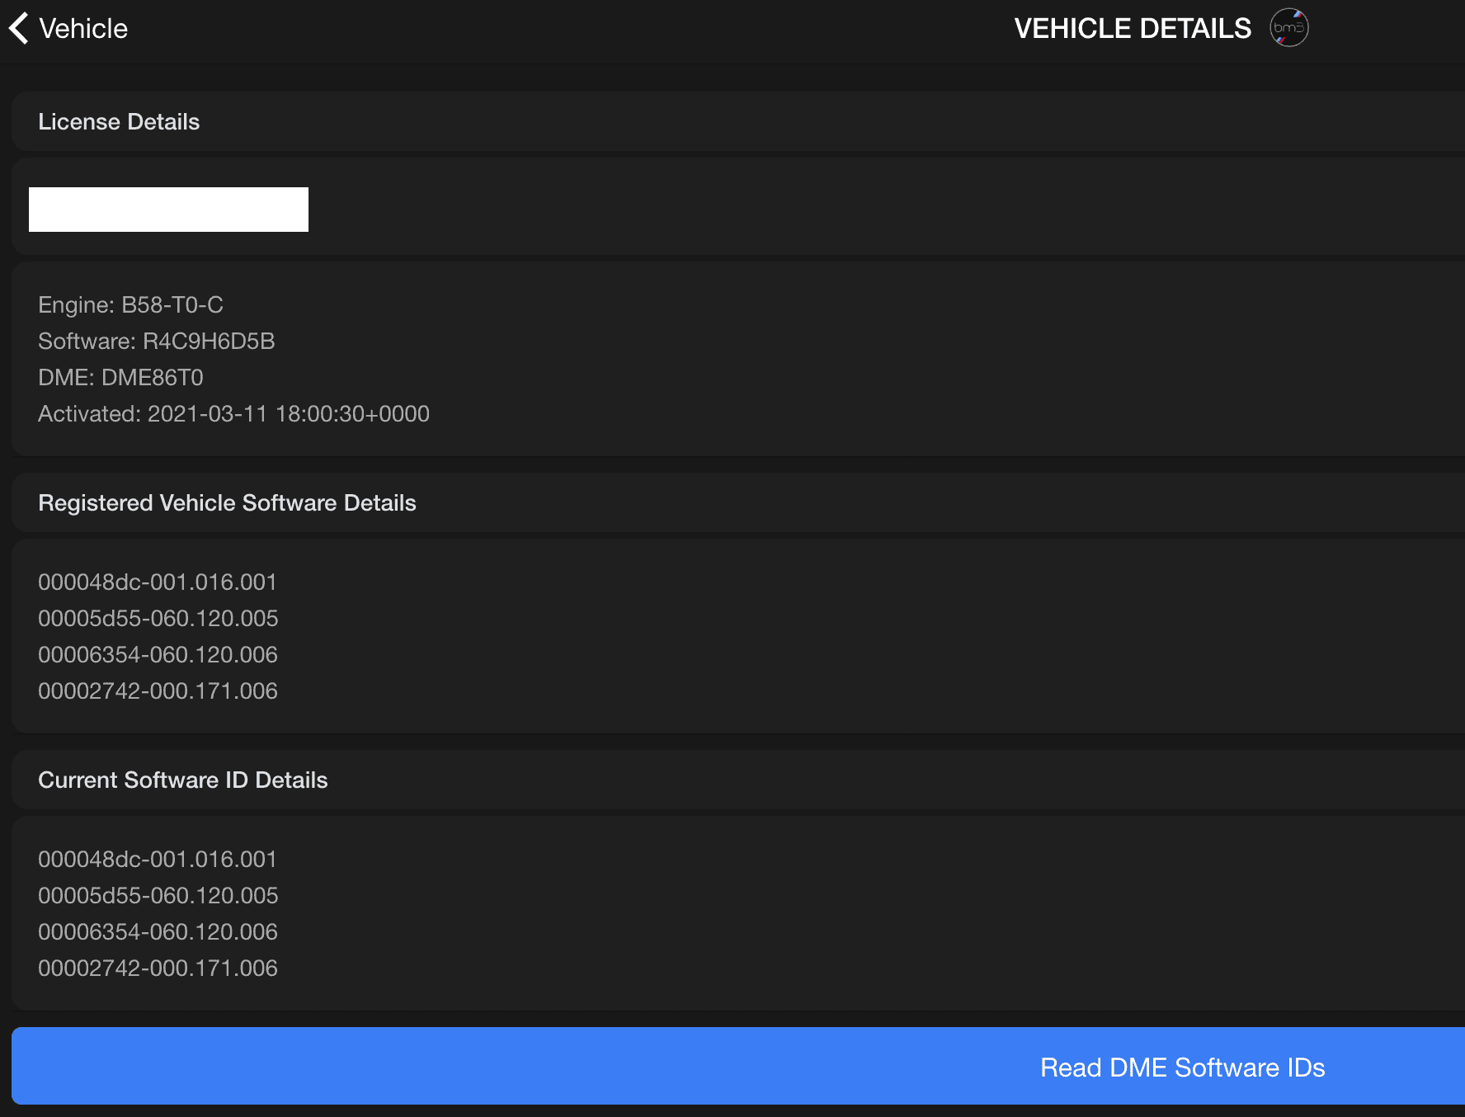1465x1117 pixels.
Task: Click the text 'DME: DME86T0'
Action: coord(120,378)
